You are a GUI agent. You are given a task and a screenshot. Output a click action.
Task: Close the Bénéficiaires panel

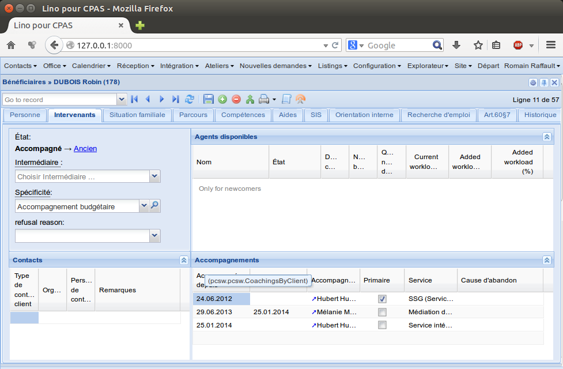point(554,82)
